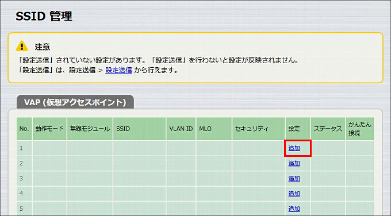Click the MLO column header

point(214,129)
